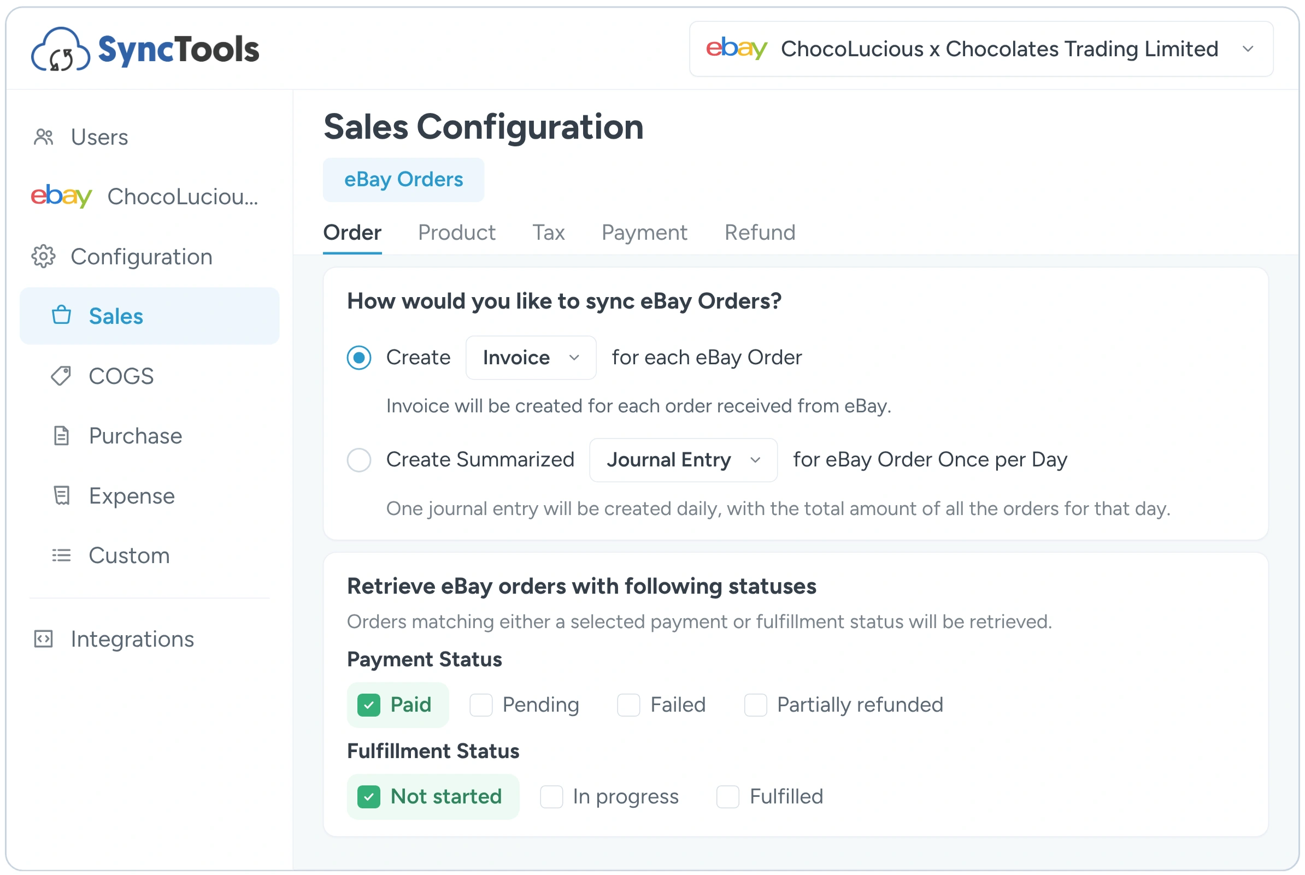This screenshot has height=875, width=1305.
Task: Click the Configuration sidebar heading
Action: (141, 256)
